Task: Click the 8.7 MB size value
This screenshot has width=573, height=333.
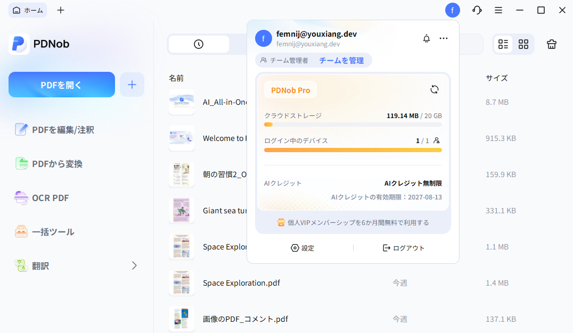Action: [x=497, y=102]
